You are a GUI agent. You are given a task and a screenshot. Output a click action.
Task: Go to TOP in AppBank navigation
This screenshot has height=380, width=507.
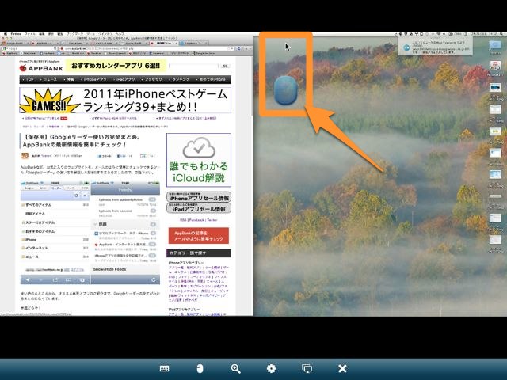29,79
